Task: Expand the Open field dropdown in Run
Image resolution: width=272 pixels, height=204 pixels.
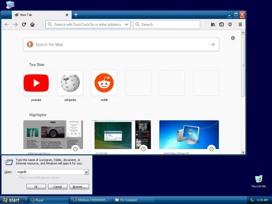Action: point(86,172)
